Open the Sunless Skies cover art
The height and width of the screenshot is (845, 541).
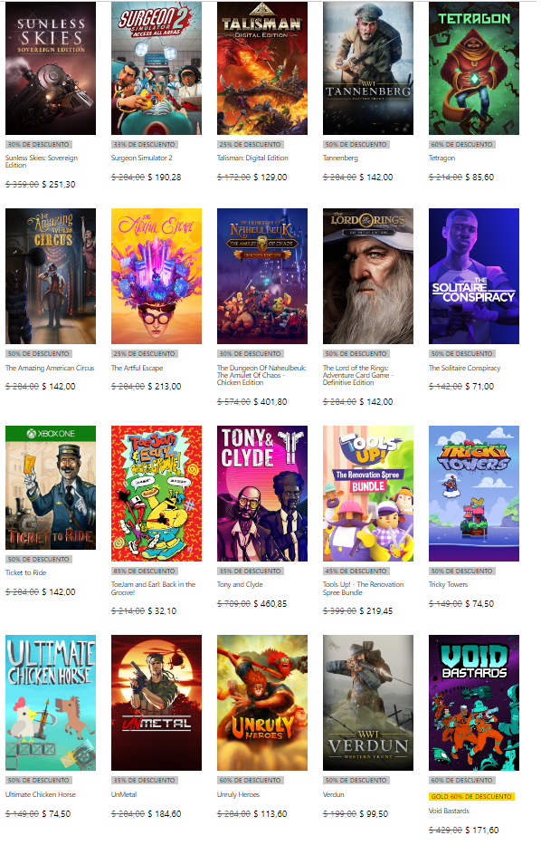click(x=51, y=69)
